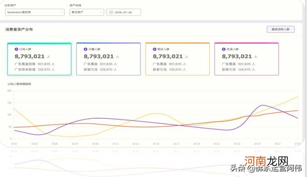Select the 兴趣人群 card
Viewport: 307px width, 177px height.
coord(108,59)
